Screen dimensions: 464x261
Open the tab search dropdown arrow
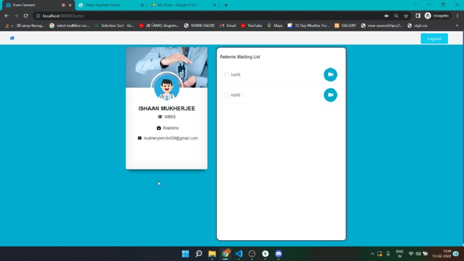416,5
